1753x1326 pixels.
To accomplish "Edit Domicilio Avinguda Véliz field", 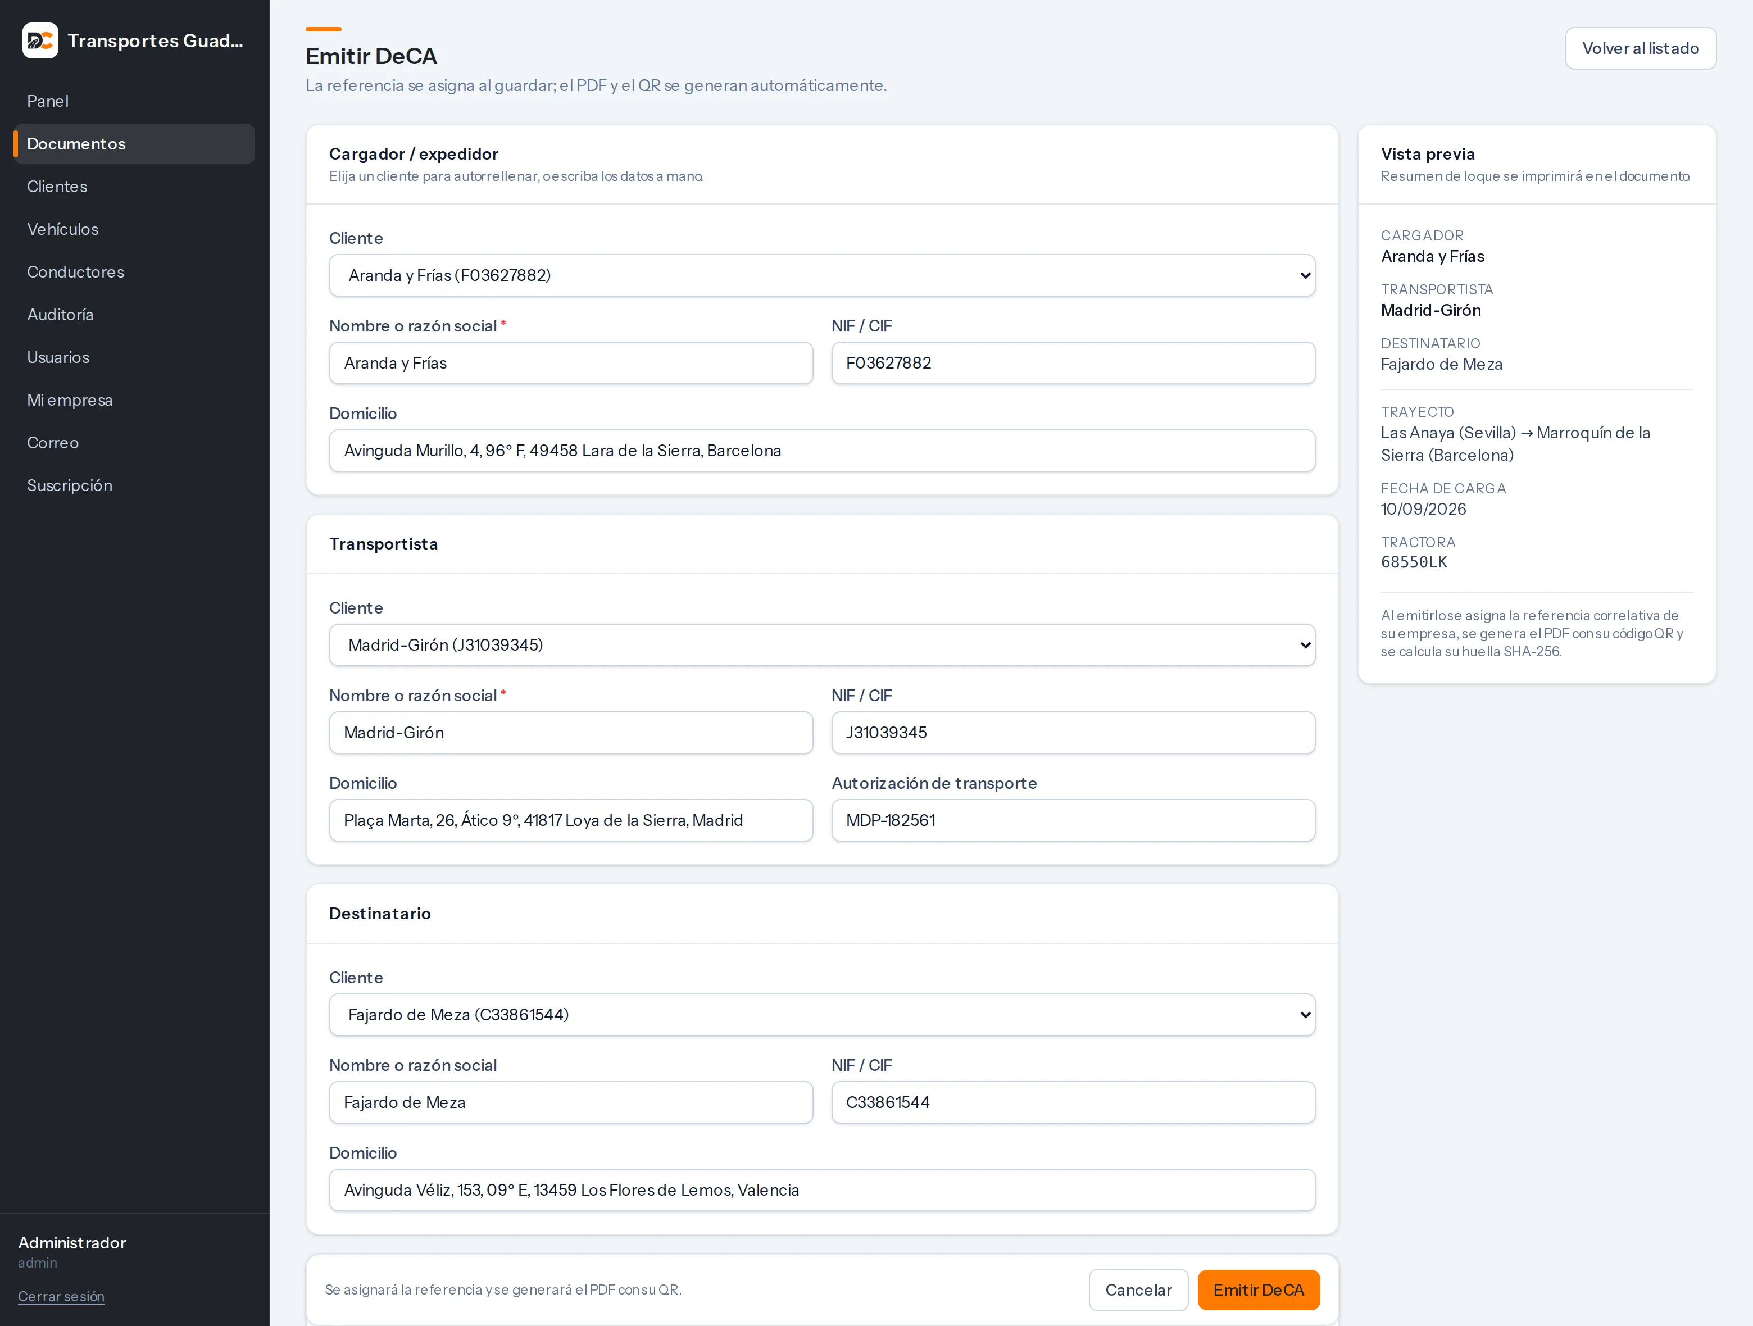I will (822, 1191).
